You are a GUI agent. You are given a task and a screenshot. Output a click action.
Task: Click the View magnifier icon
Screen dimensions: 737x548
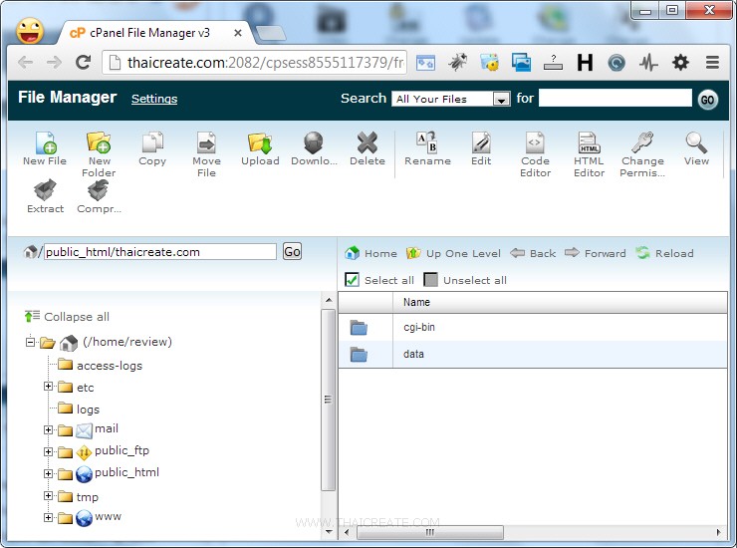696,142
